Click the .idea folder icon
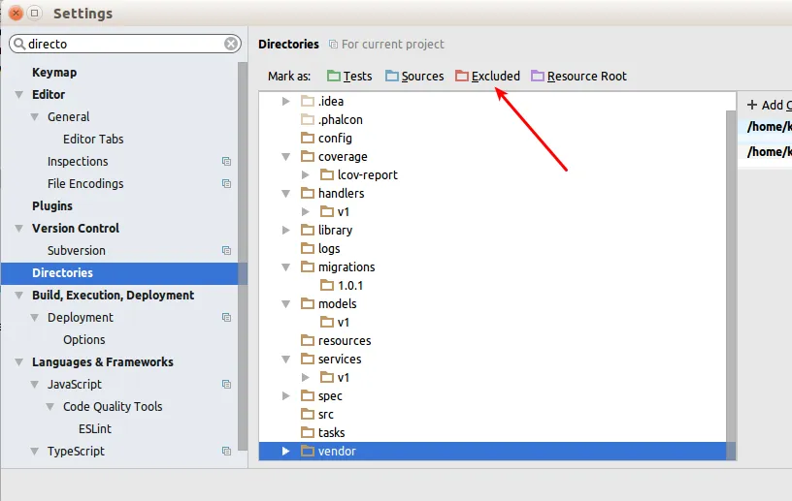 (x=308, y=102)
